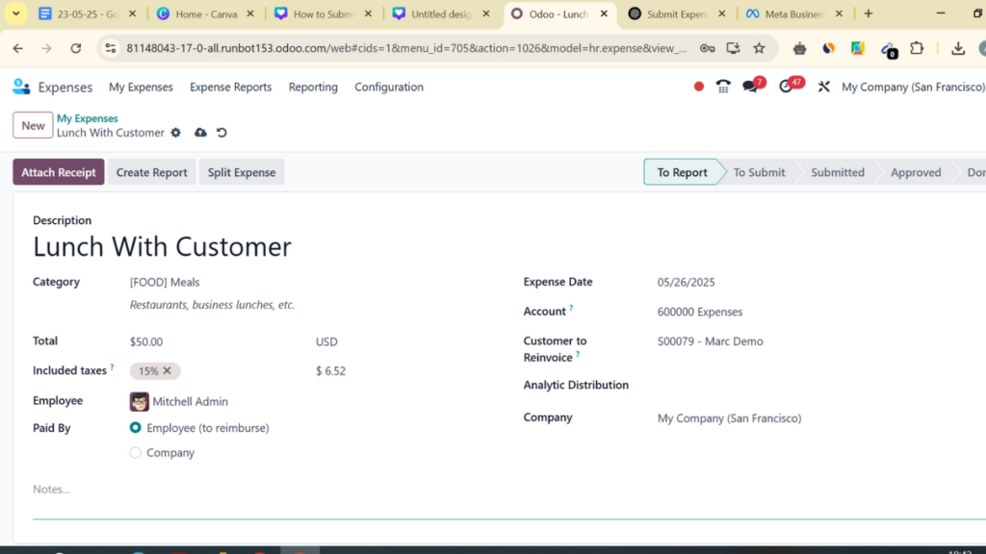Discard changes with the undo arrow icon
Image resolution: width=986 pixels, height=554 pixels.
[222, 133]
